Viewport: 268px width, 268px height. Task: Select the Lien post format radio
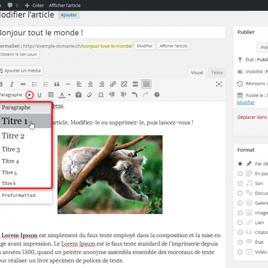point(240,222)
